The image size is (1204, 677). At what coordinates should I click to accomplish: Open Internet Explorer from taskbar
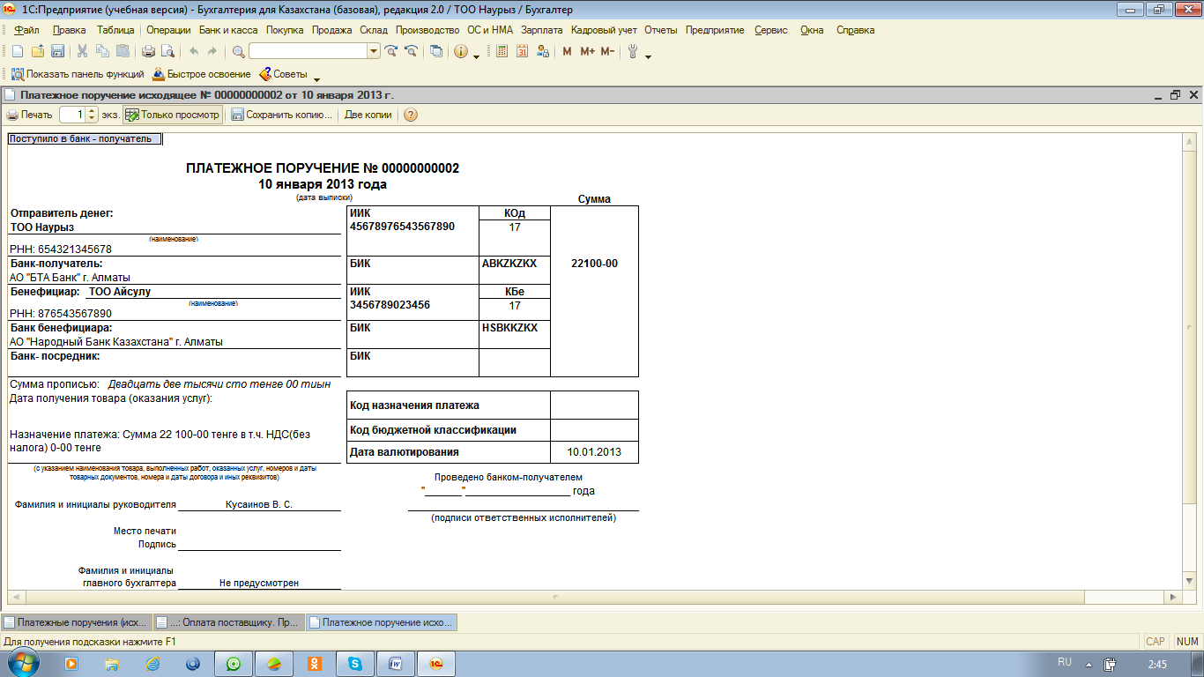point(152,663)
